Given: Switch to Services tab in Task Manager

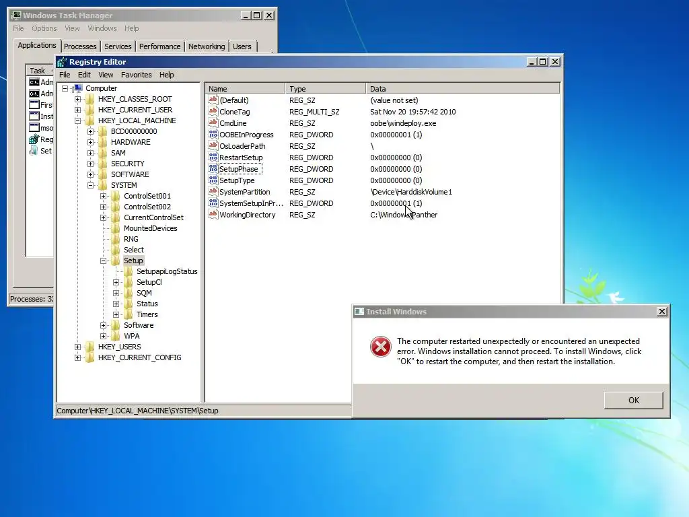Looking at the screenshot, I should [x=118, y=46].
